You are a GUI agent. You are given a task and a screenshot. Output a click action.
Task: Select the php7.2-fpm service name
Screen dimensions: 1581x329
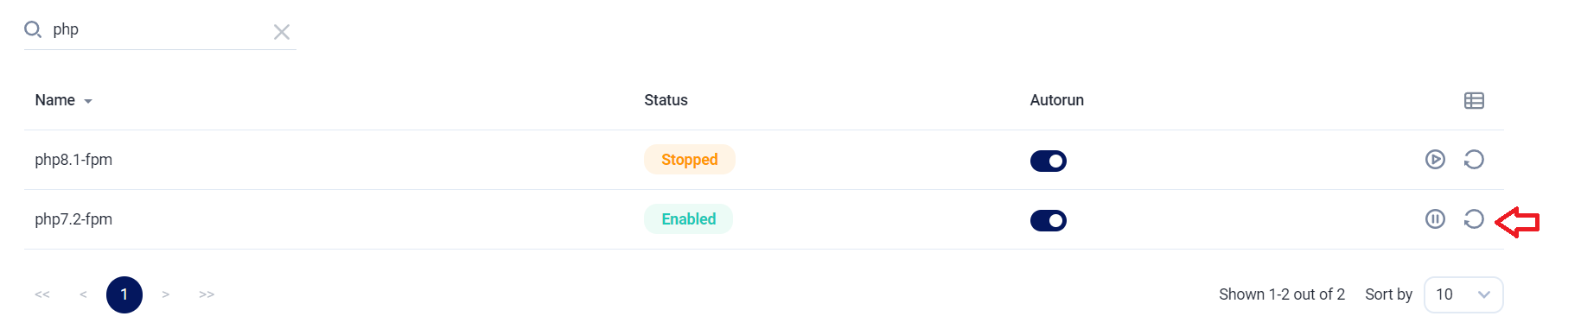click(73, 219)
